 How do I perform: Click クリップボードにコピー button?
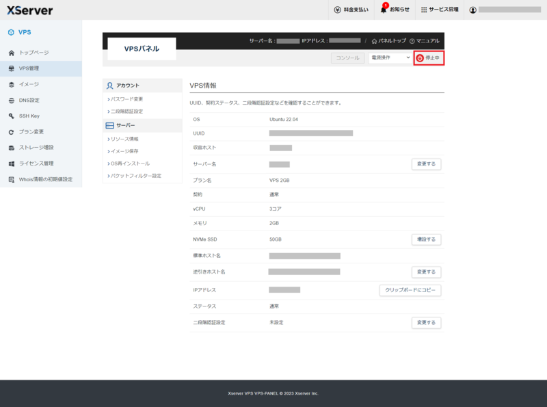coord(410,290)
